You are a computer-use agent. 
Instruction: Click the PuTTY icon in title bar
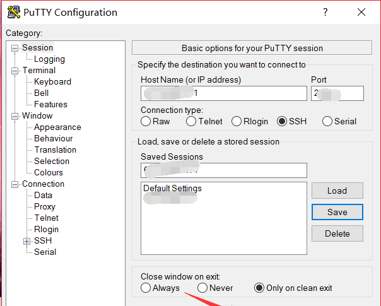click(14, 12)
